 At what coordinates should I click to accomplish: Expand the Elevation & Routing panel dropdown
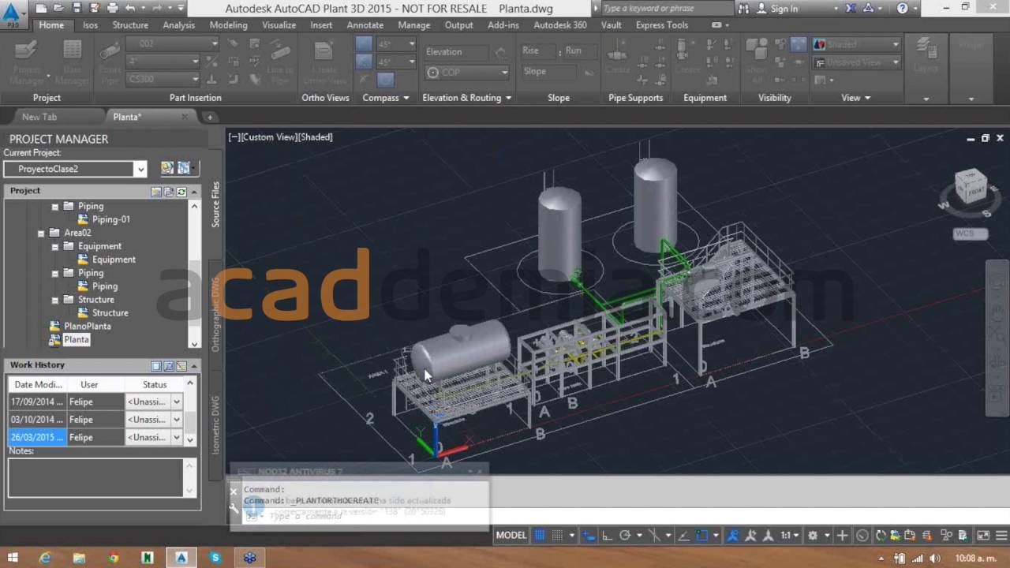point(508,98)
